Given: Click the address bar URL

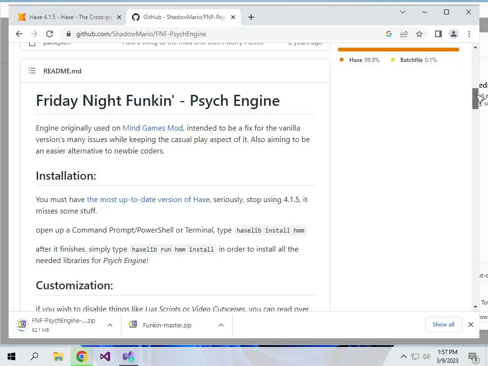Looking at the screenshot, I should pyautogui.click(x=141, y=34).
